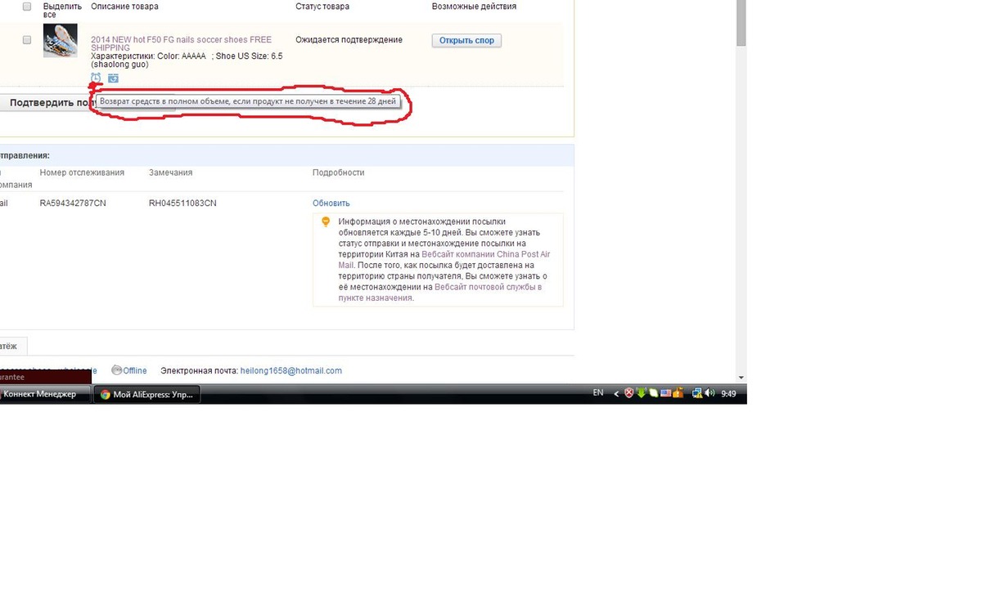982x613 pixels.
Task: Click the alarm clock refund guarantee icon
Action: coord(96,78)
